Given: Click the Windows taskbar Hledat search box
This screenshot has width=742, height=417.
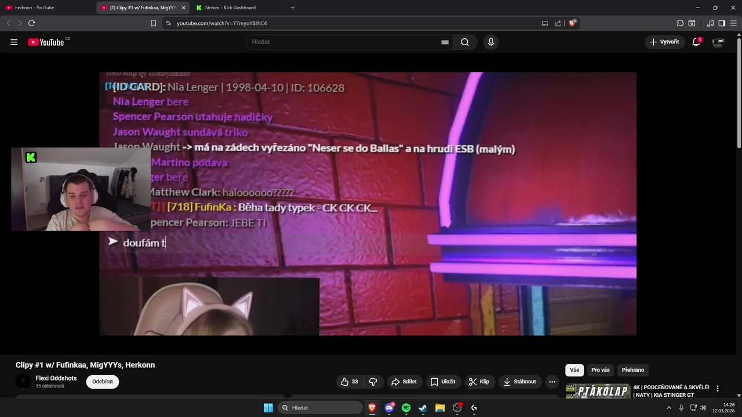Looking at the screenshot, I should [x=320, y=408].
